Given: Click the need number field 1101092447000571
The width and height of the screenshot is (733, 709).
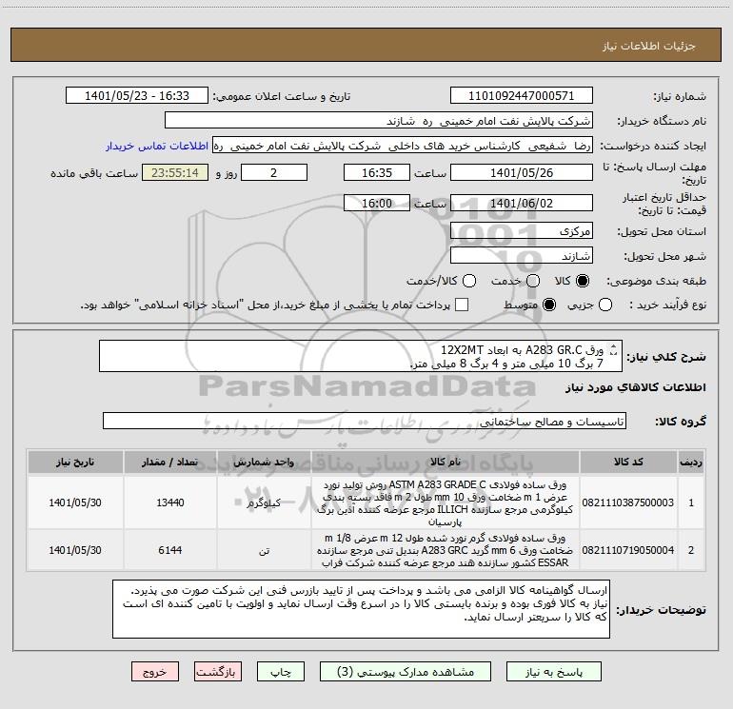Looking at the screenshot, I should 522,96.
